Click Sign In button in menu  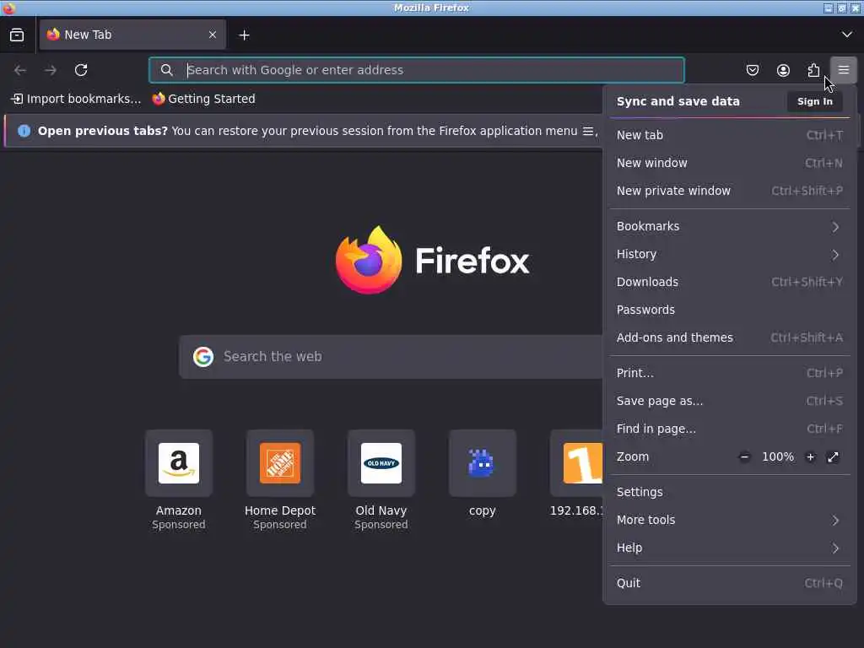point(815,101)
